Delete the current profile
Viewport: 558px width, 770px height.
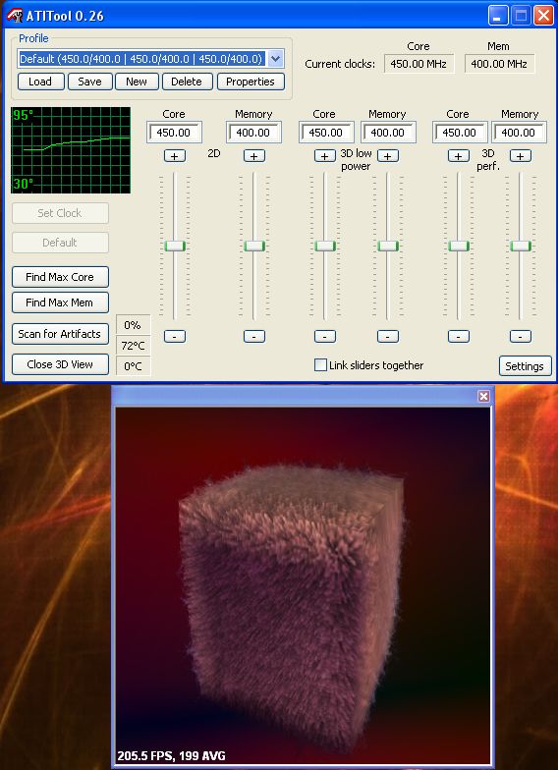click(x=187, y=82)
